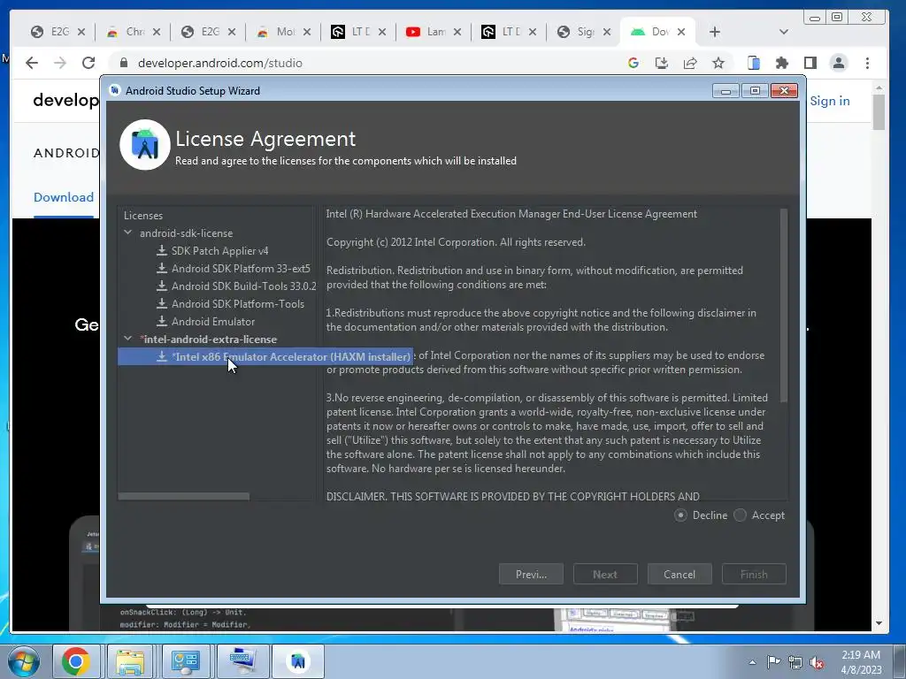Click the install app icon in address bar

(662, 63)
